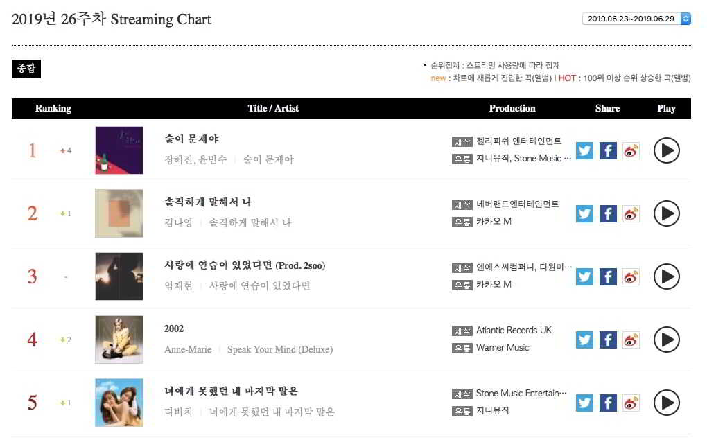Play the rank 4 song 2002

point(666,340)
